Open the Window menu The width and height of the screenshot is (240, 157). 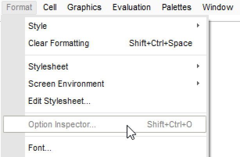tap(218, 7)
